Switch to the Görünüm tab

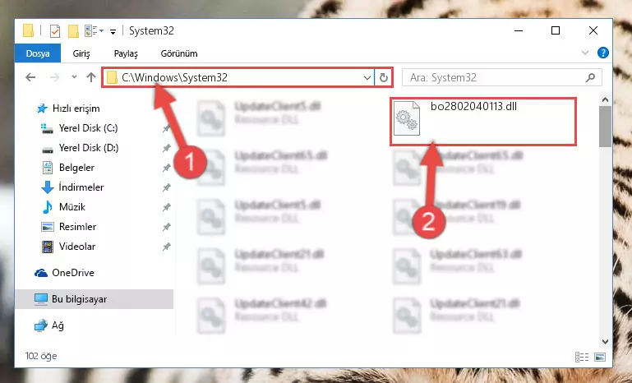click(179, 53)
